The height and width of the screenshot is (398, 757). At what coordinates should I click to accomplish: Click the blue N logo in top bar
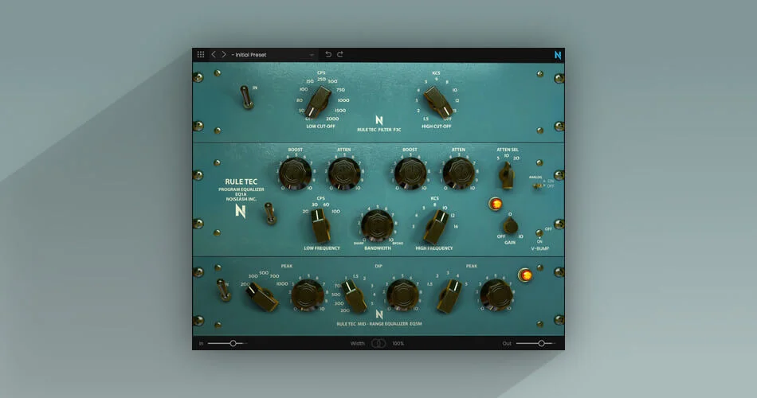pyautogui.click(x=558, y=55)
